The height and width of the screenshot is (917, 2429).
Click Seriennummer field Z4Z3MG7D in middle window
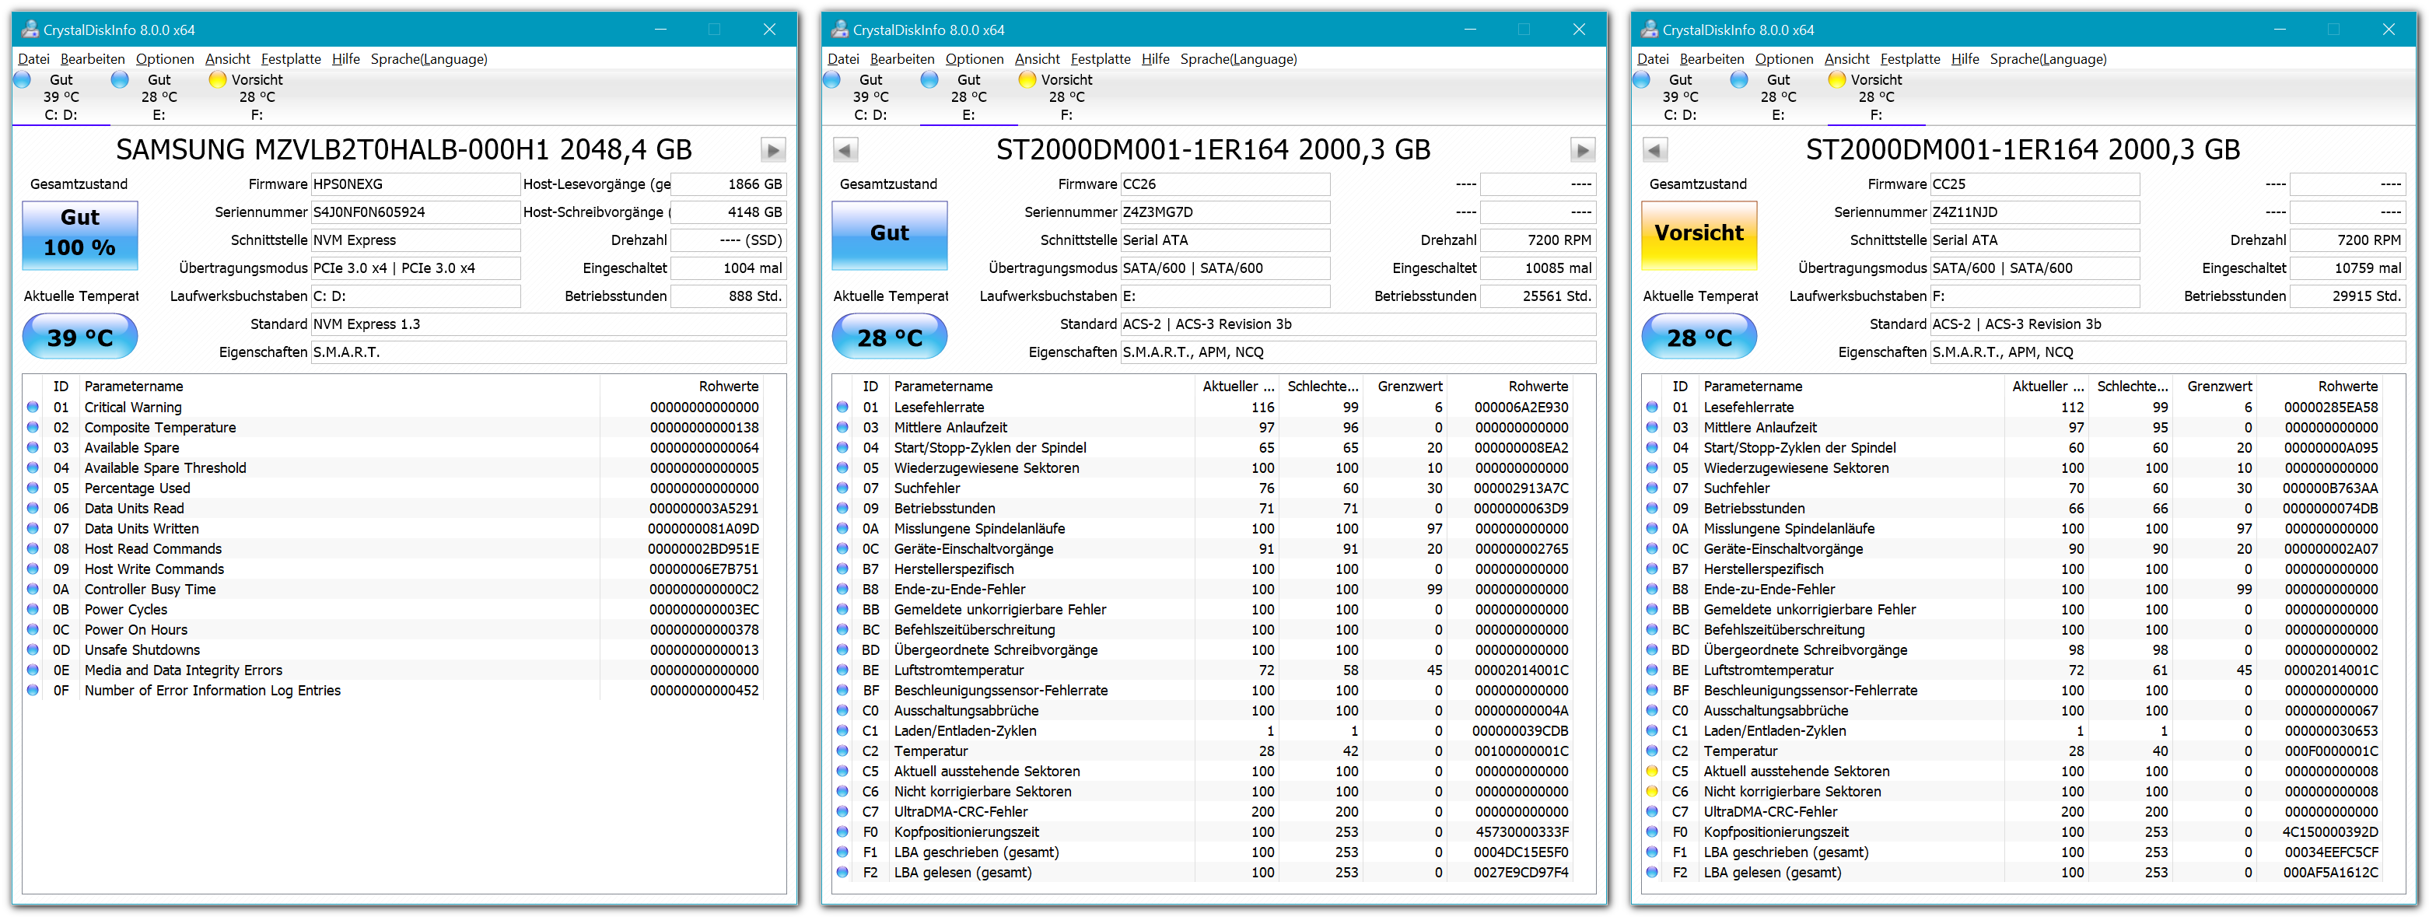coord(1225,212)
